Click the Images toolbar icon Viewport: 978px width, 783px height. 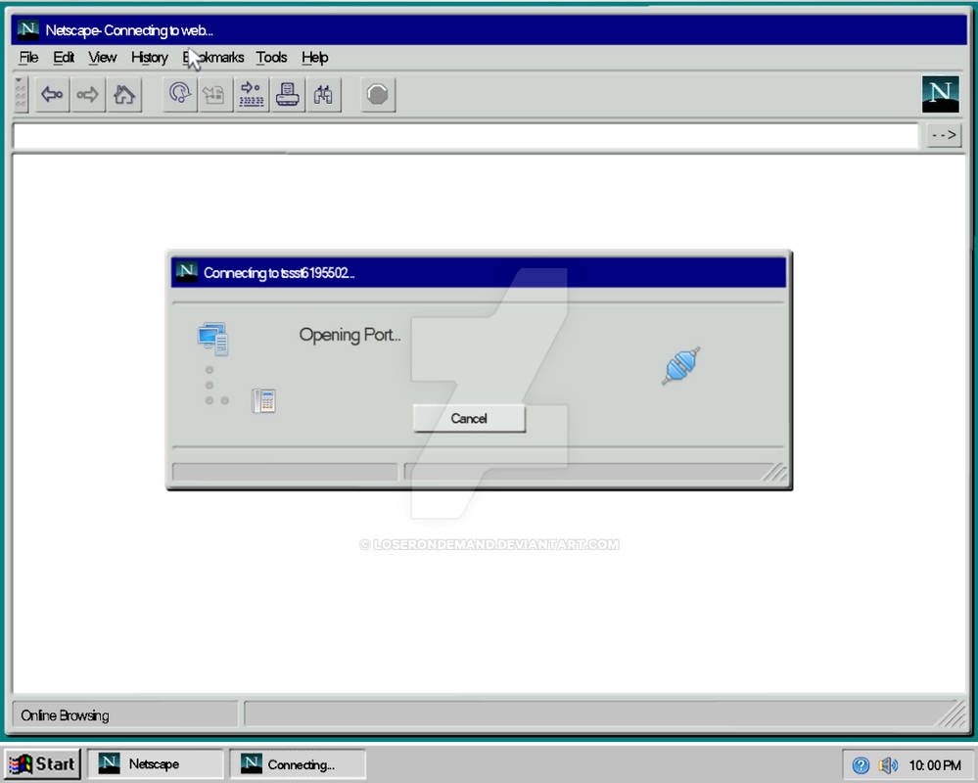(214, 95)
